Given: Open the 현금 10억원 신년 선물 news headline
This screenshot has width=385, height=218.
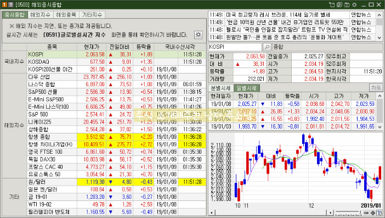Looking at the screenshot, I should coord(285,23).
